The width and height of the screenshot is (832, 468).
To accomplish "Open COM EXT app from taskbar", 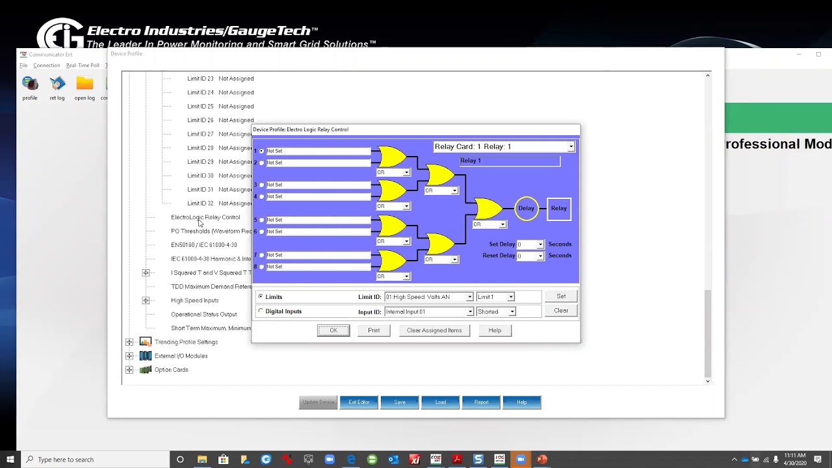I will [x=435, y=460].
